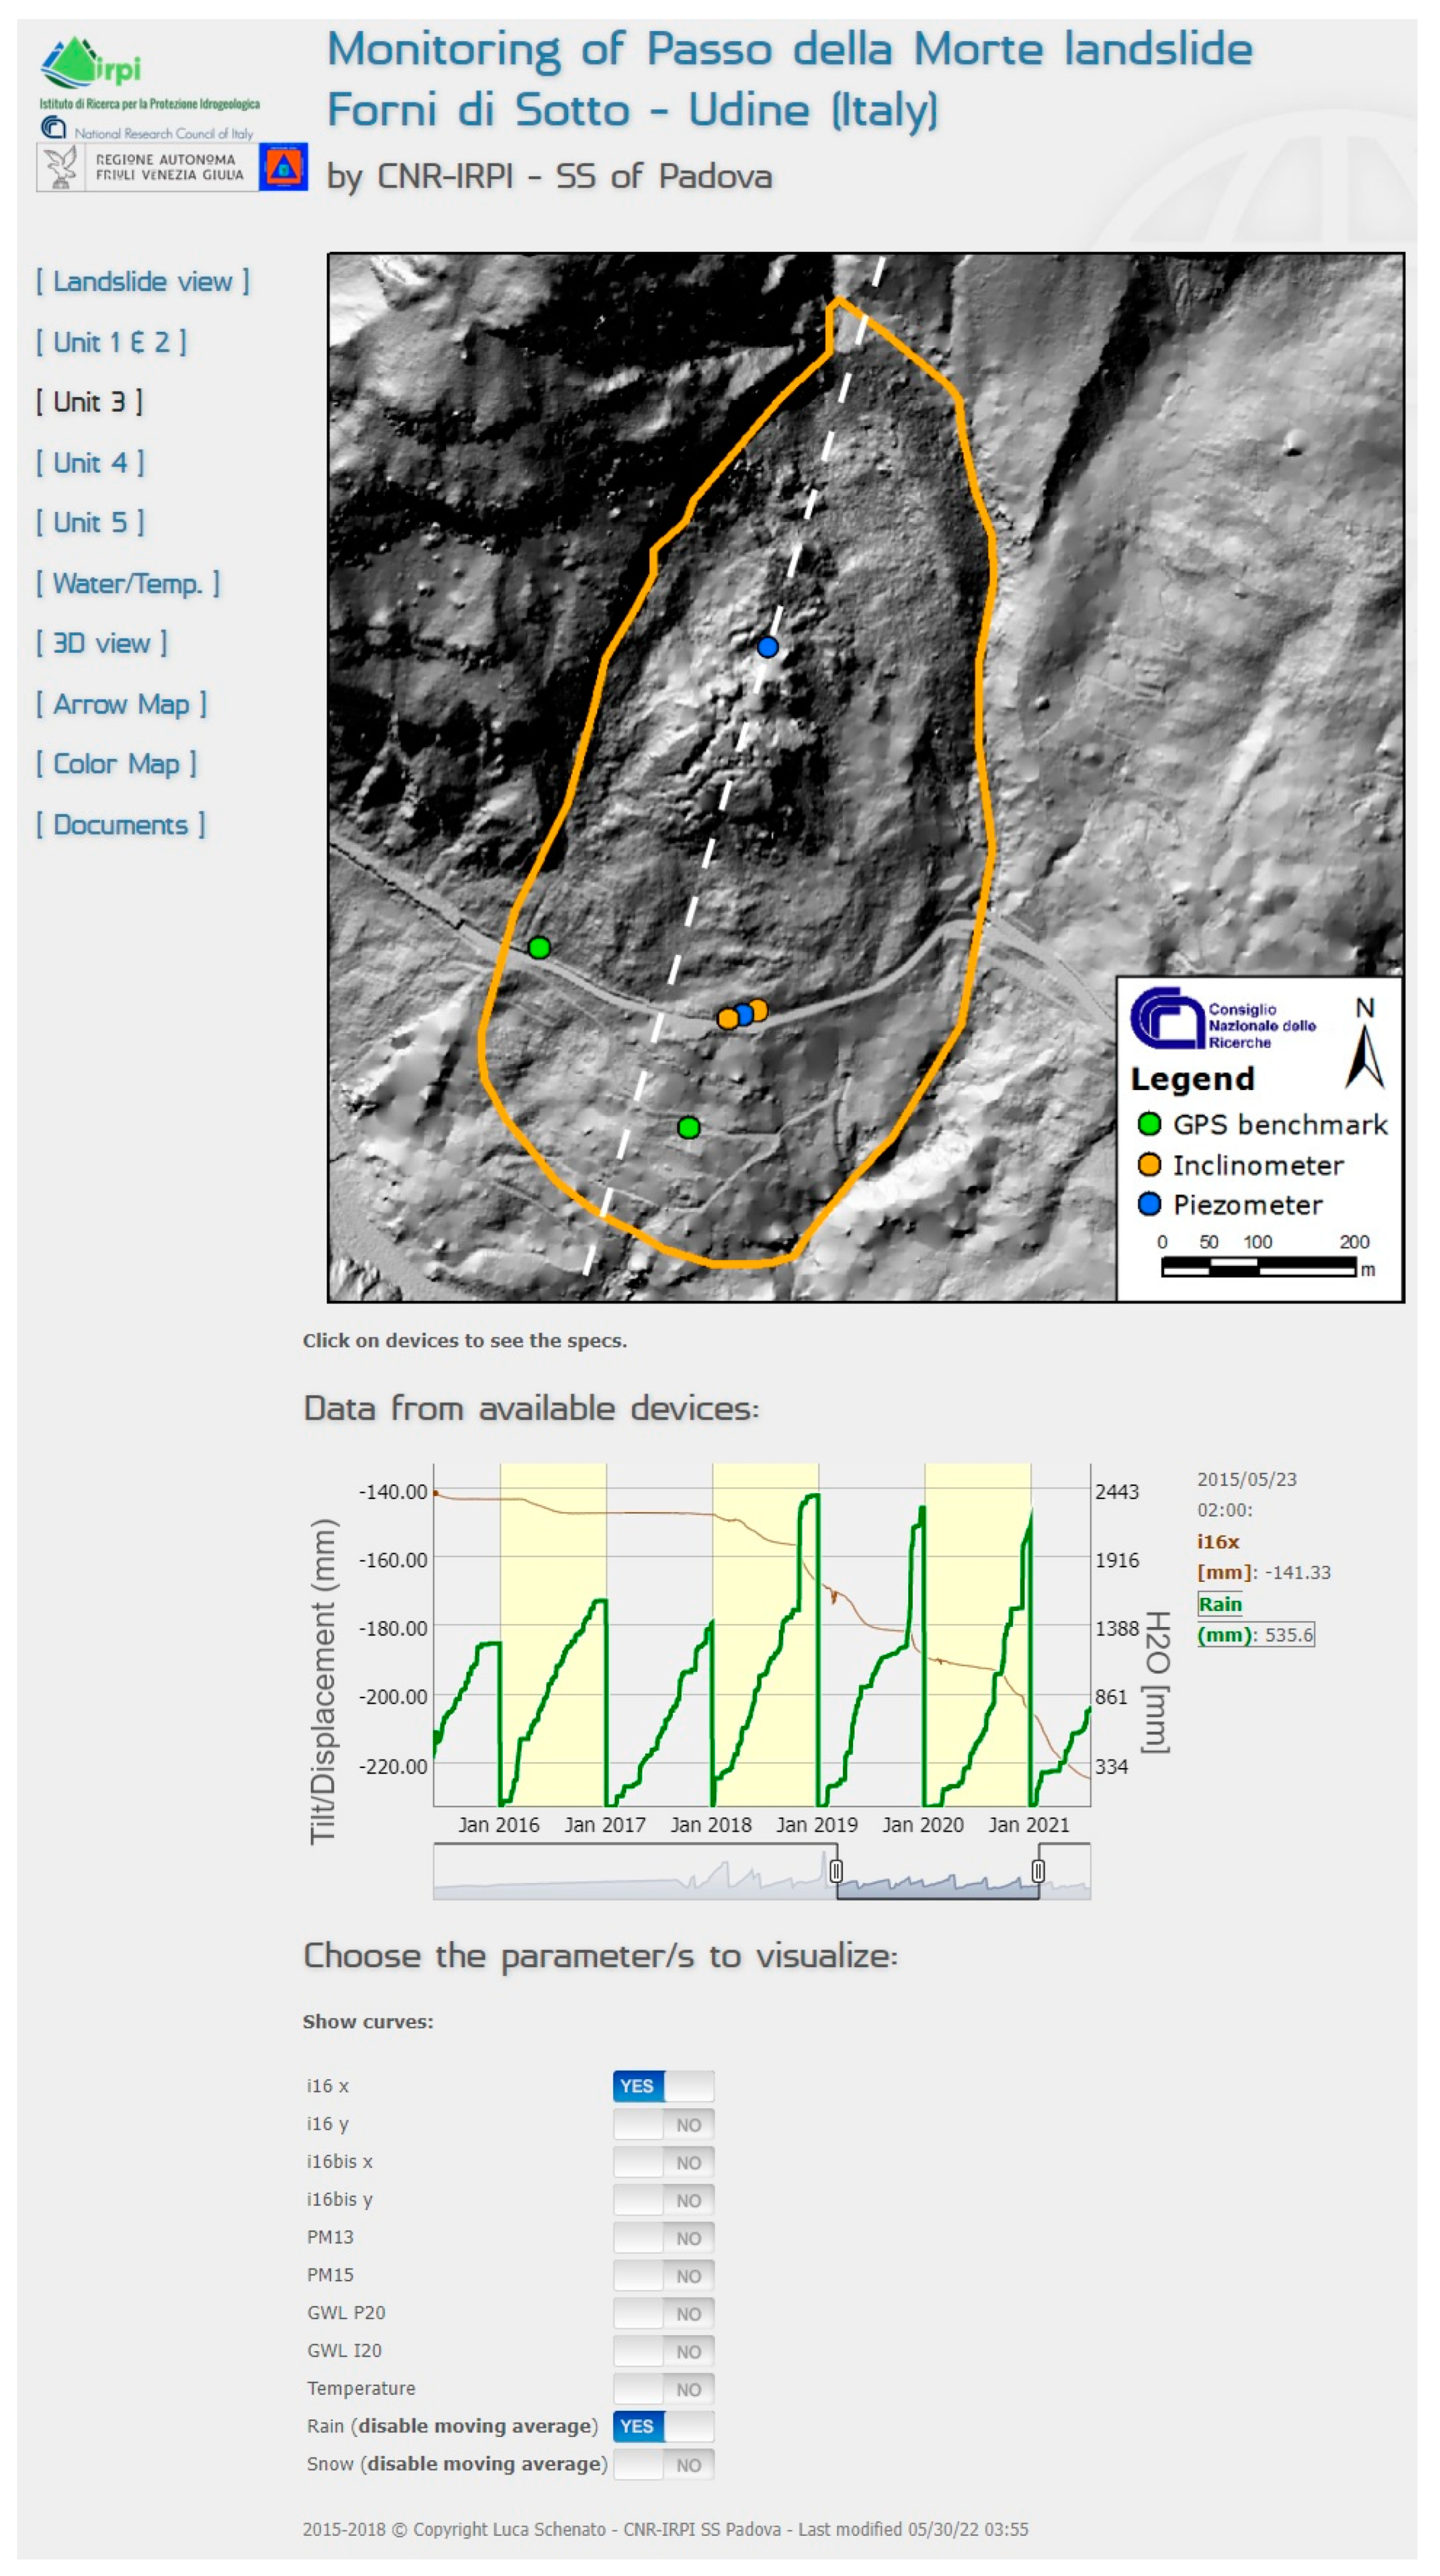Screen dimensions: 1440x2576
Task: Open the 3D view page
Action: click(x=101, y=643)
